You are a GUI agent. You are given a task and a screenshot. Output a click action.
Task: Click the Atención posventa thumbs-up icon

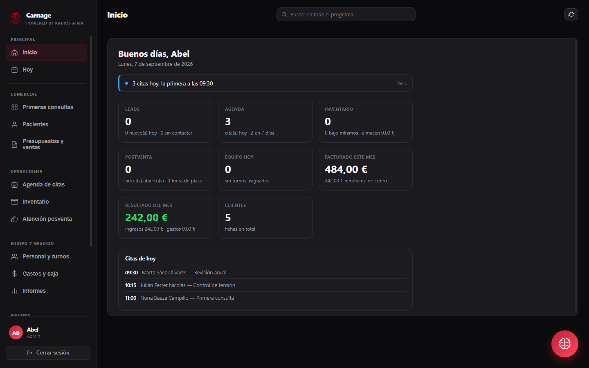point(15,219)
